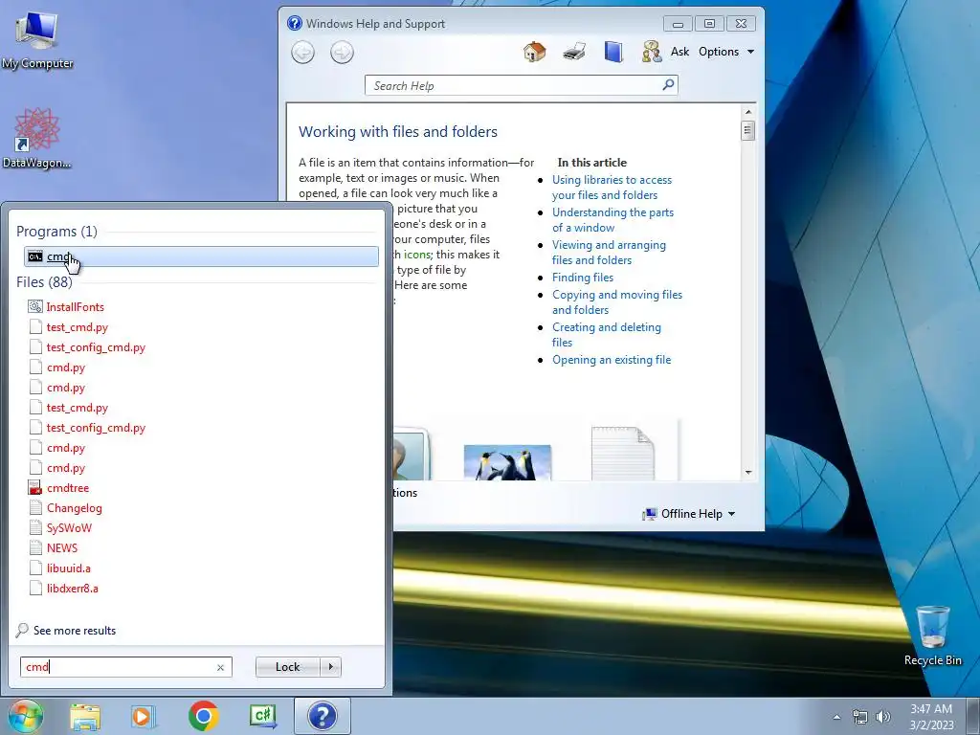Click the network tray icon
Viewport: 980px width, 735px height.
[x=860, y=717]
